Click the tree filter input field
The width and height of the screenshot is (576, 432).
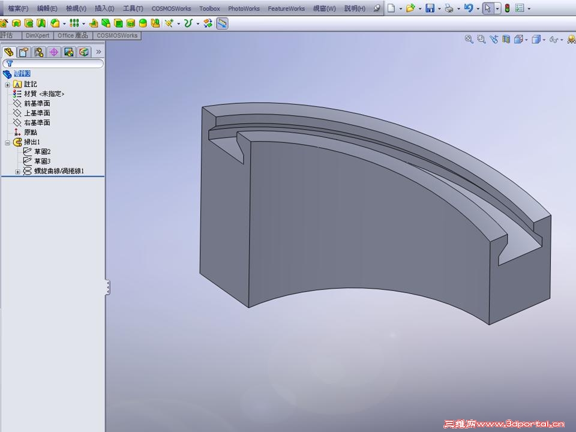pyautogui.click(x=53, y=64)
